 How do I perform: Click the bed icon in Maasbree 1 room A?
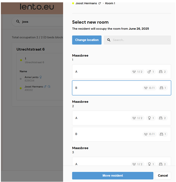click(161, 72)
